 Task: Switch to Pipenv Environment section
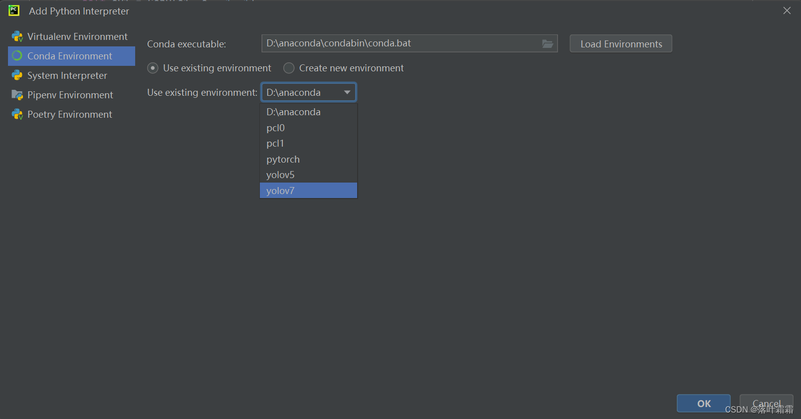[x=71, y=95]
